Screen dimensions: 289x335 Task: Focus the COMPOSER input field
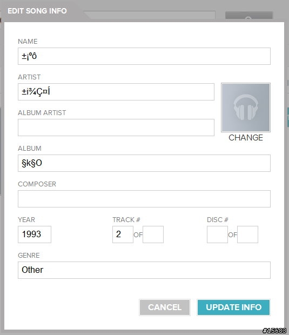point(144,199)
